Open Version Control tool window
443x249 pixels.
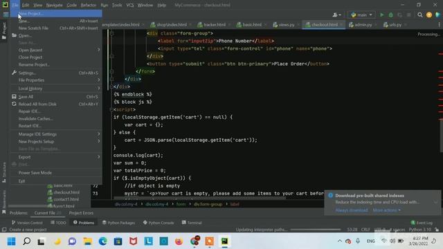(x=27, y=223)
